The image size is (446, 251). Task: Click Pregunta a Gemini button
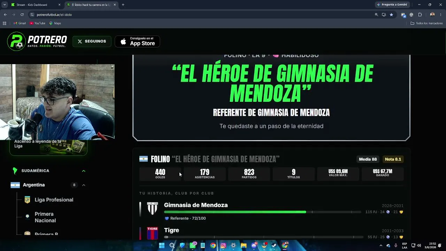coord(392,5)
